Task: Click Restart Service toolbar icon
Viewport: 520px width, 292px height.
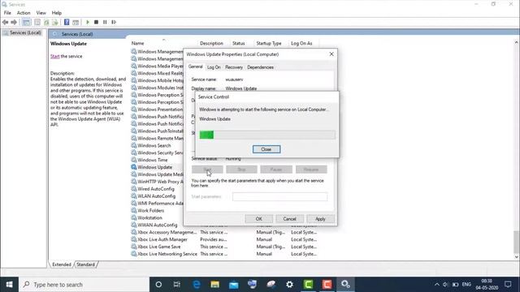Action: pyautogui.click(x=114, y=22)
